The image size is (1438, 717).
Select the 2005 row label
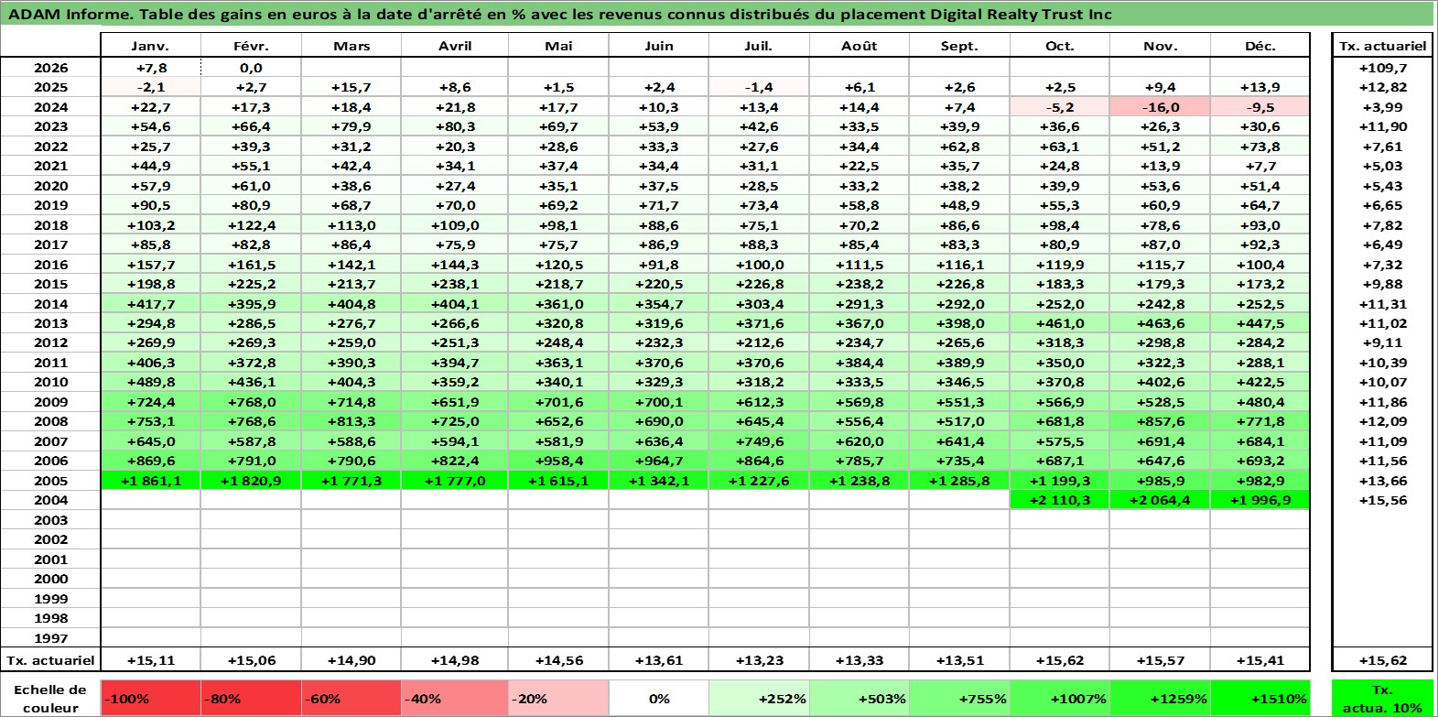point(50,481)
